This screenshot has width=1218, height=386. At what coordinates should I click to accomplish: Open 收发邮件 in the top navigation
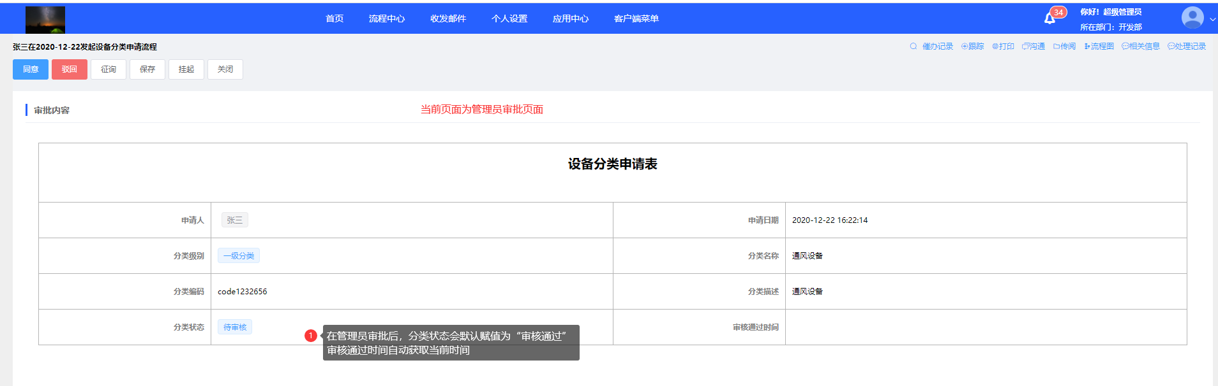pyautogui.click(x=447, y=18)
